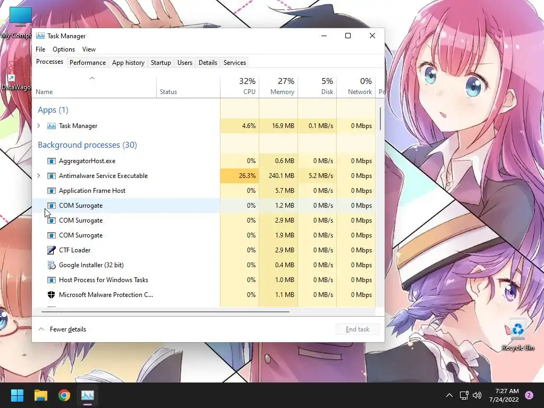This screenshot has width=544, height=408.
Task: Open the File menu
Action: click(x=40, y=49)
